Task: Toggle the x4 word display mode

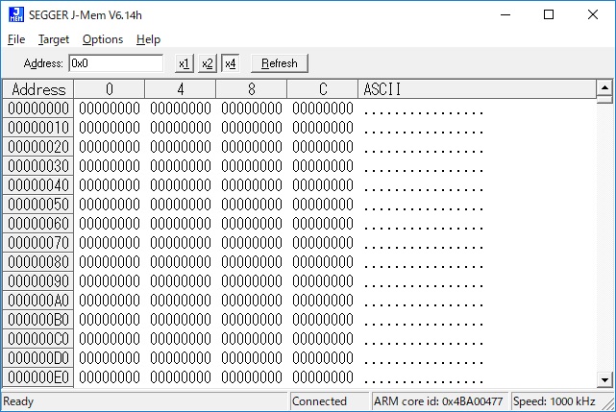Action: point(231,63)
